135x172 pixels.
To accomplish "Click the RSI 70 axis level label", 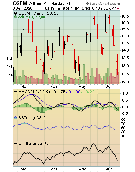I will [123, 124].
